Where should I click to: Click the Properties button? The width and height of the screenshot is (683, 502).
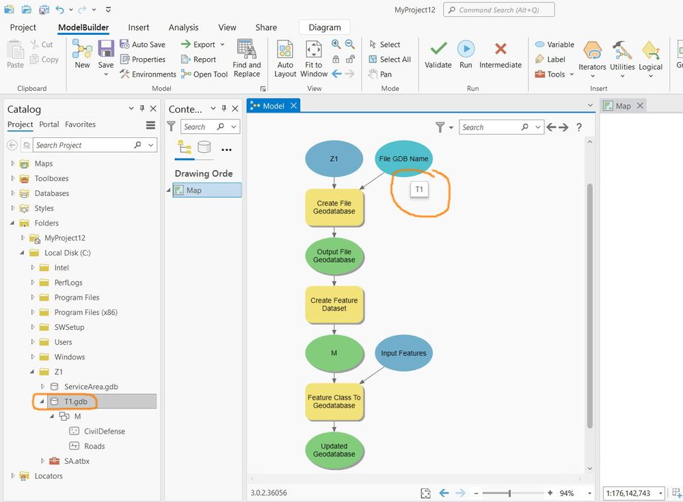[x=143, y=59]
